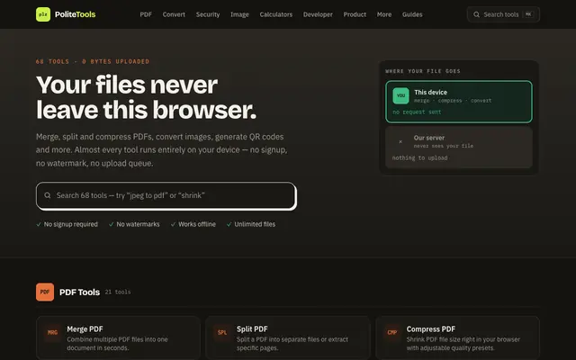Click the 'No signup required' text
Image resolution: width=576 pixels, height=360 pixels.
coord(71,224)
